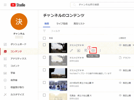The width and height of the screenshot is (134, 100).
Task: Open the YouTubeアップロード video thumbnail
Action: (58, 73)
